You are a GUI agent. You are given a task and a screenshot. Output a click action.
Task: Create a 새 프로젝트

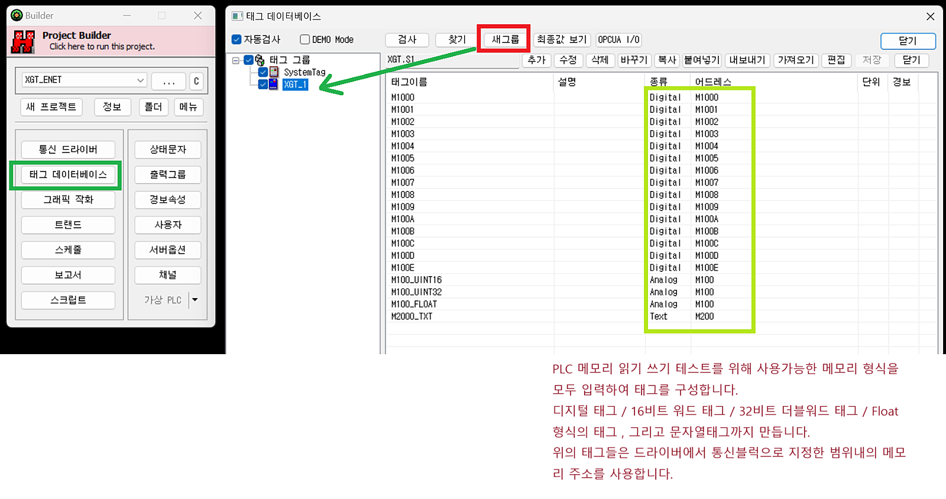pyautogui.click(x=51, y=107)
